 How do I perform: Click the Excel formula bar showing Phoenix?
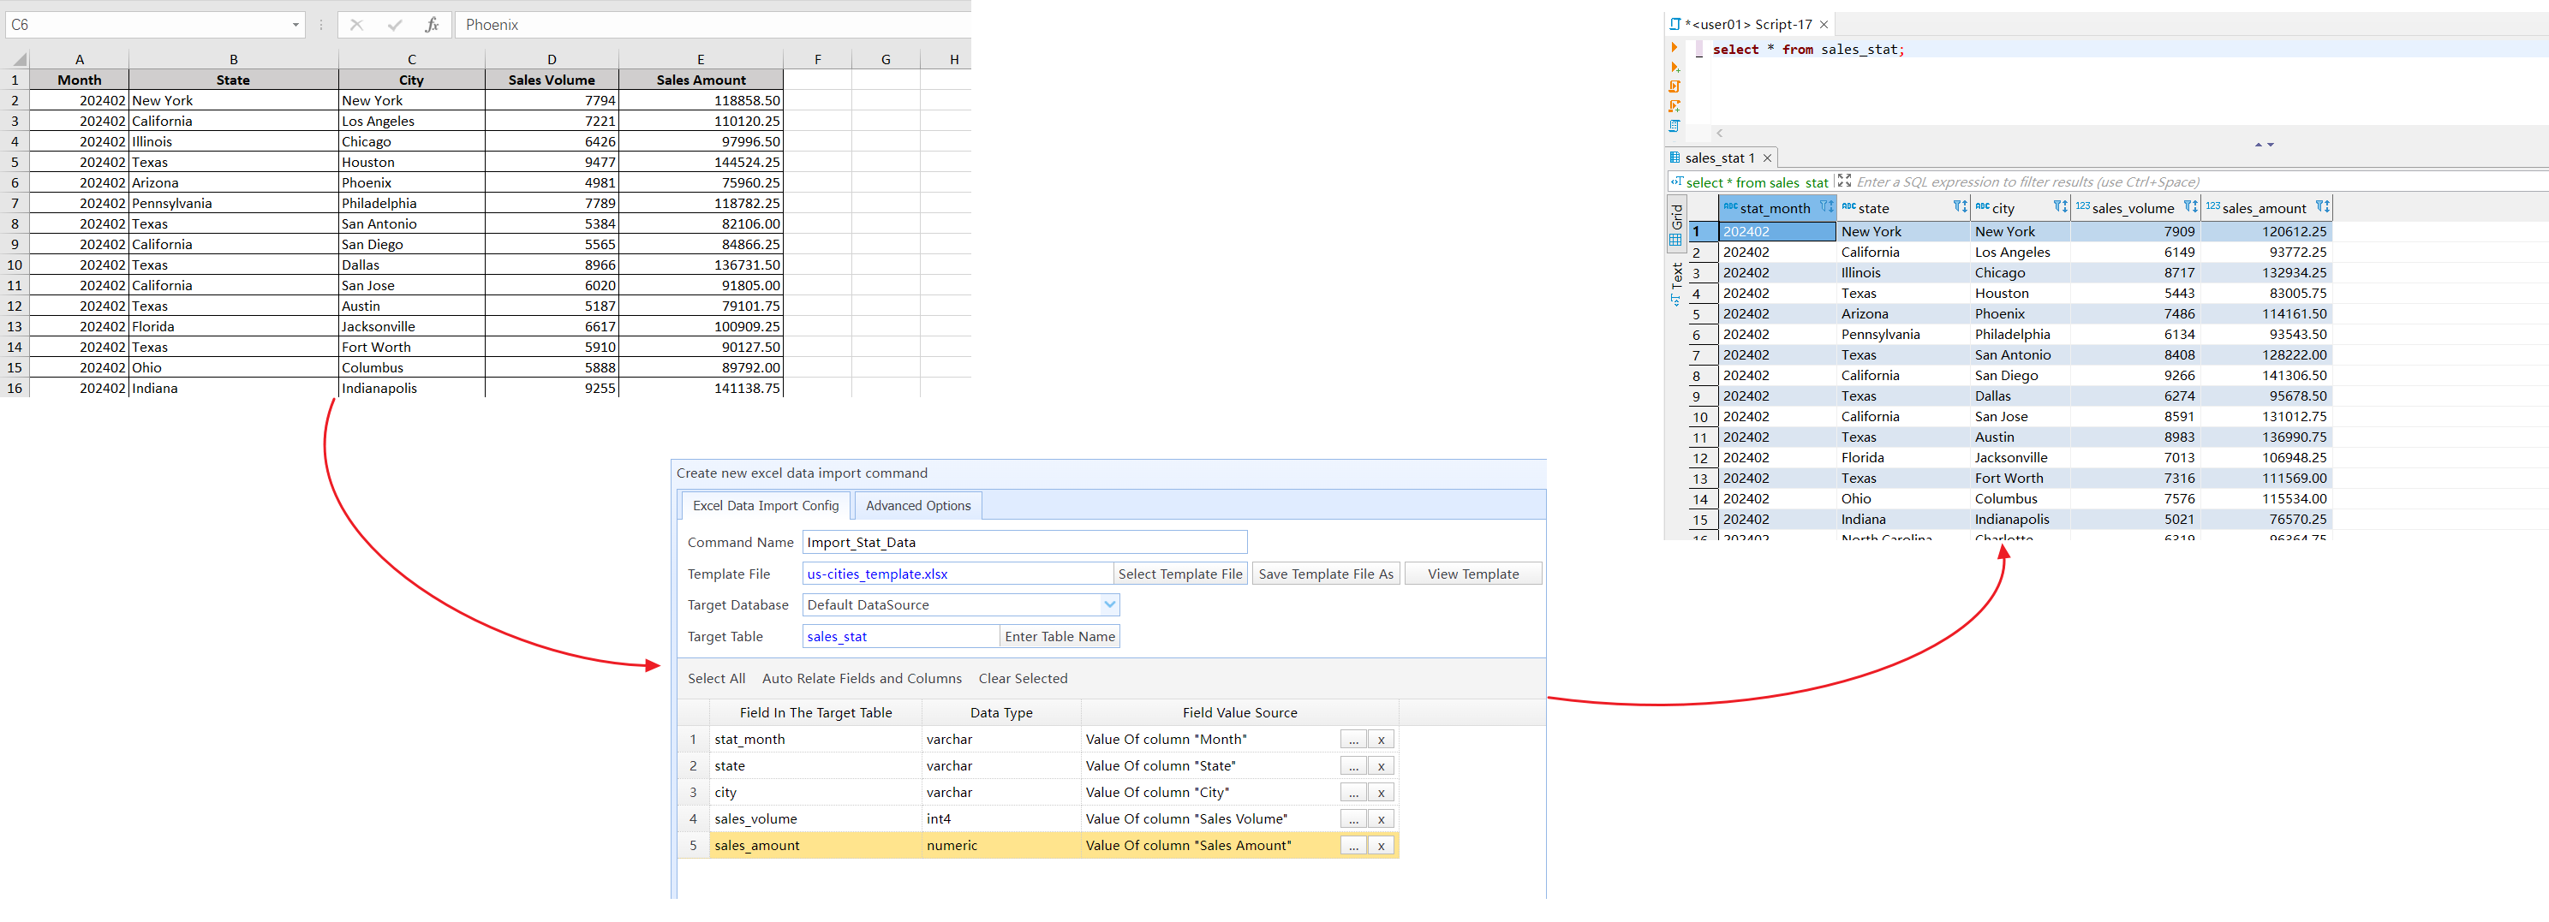(x=713, y=25)
